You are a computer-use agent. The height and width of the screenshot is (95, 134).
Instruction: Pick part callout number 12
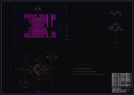coord(66,15)
